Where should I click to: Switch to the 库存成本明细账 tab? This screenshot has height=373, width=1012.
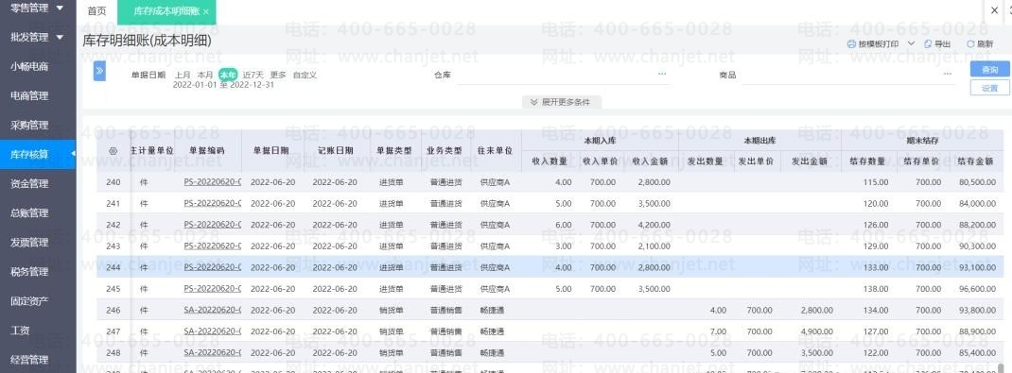(166, 12)
